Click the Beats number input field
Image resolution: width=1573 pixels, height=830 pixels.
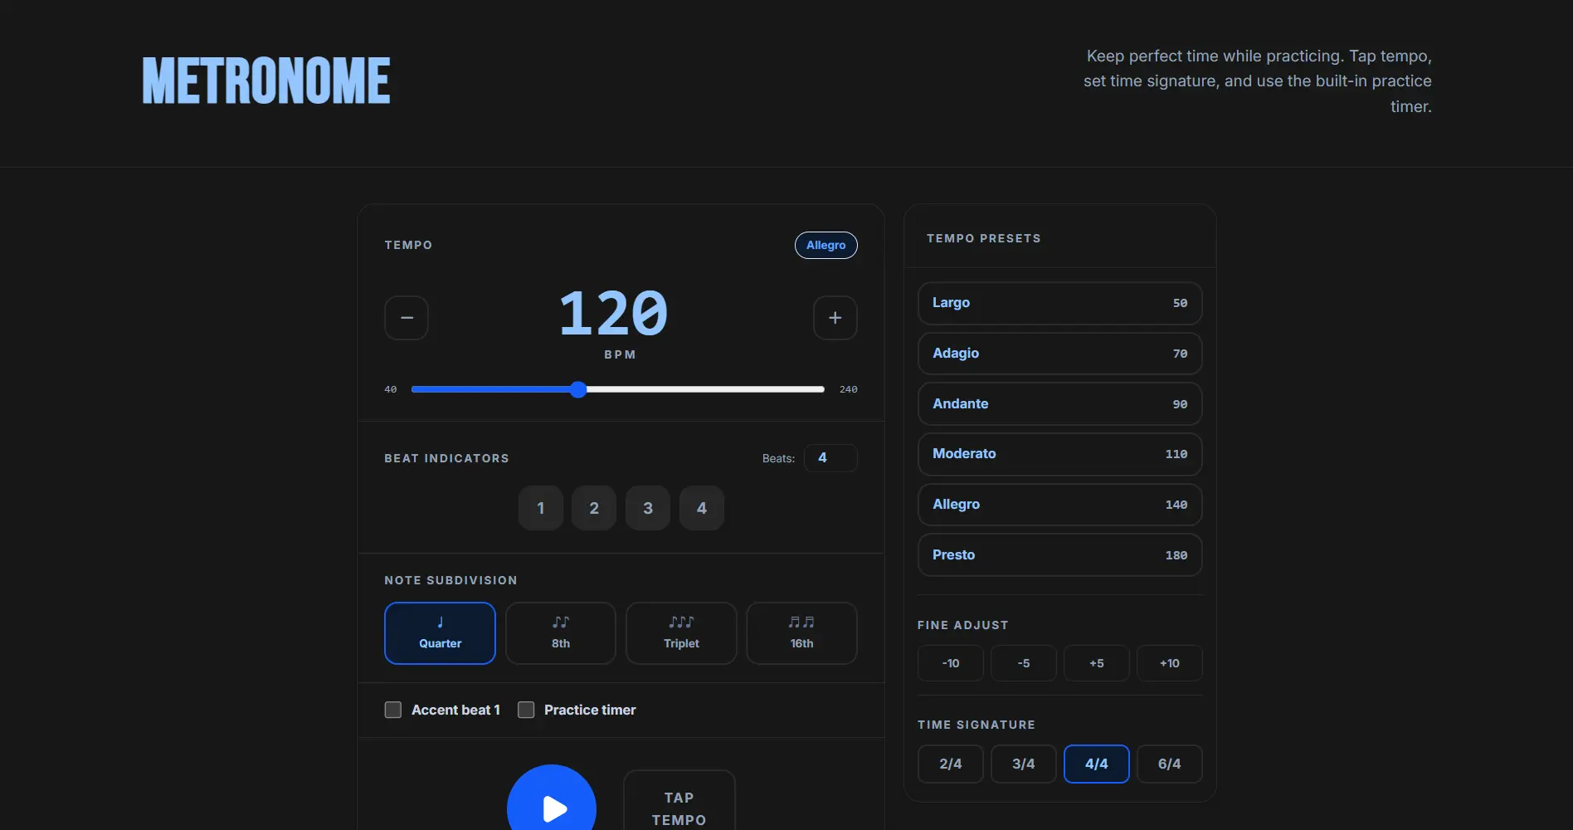click(830, 458)
